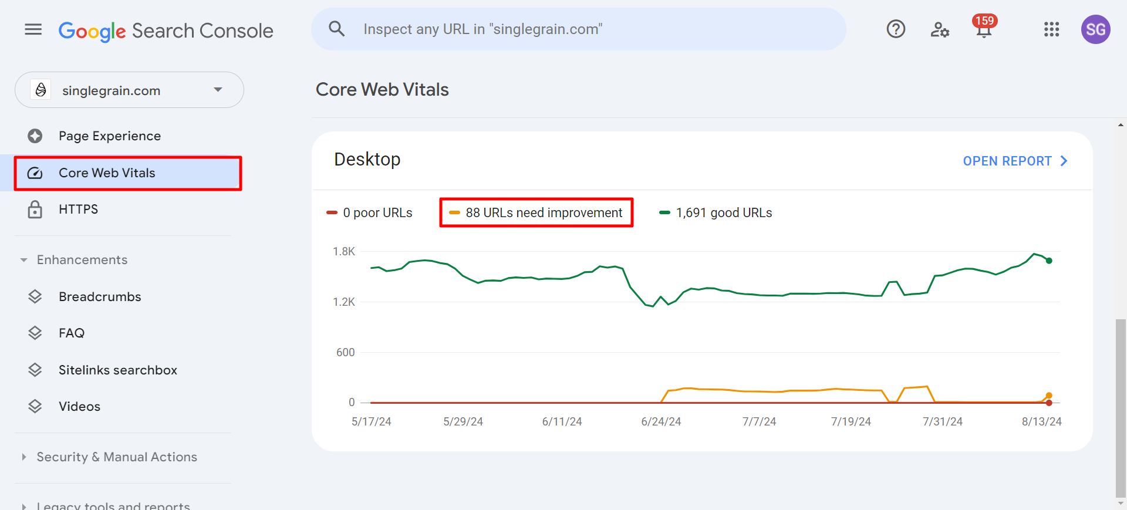Open the SG account avatar
Screen dimensions: 1127x510
[x=1095, y=29]
